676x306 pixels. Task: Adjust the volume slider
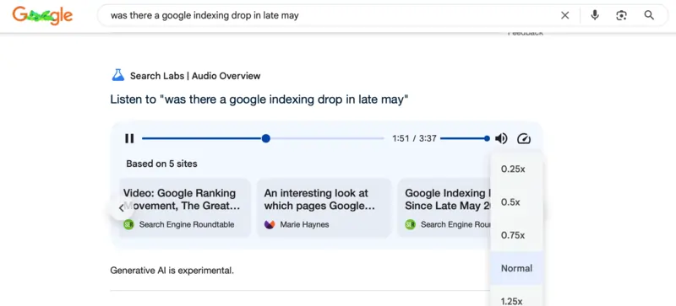(465, 138)
